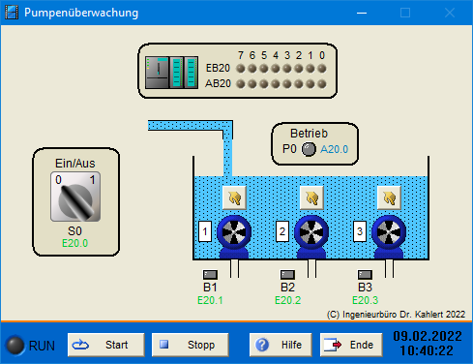Click the hand icon above pump 2
Screen dimensions: 473x364
pos(312,197)
